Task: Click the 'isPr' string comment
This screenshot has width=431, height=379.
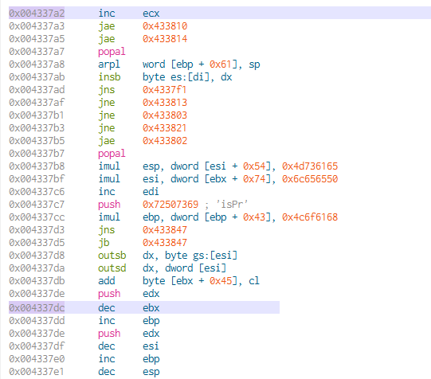Action: (x=232, y=205)
